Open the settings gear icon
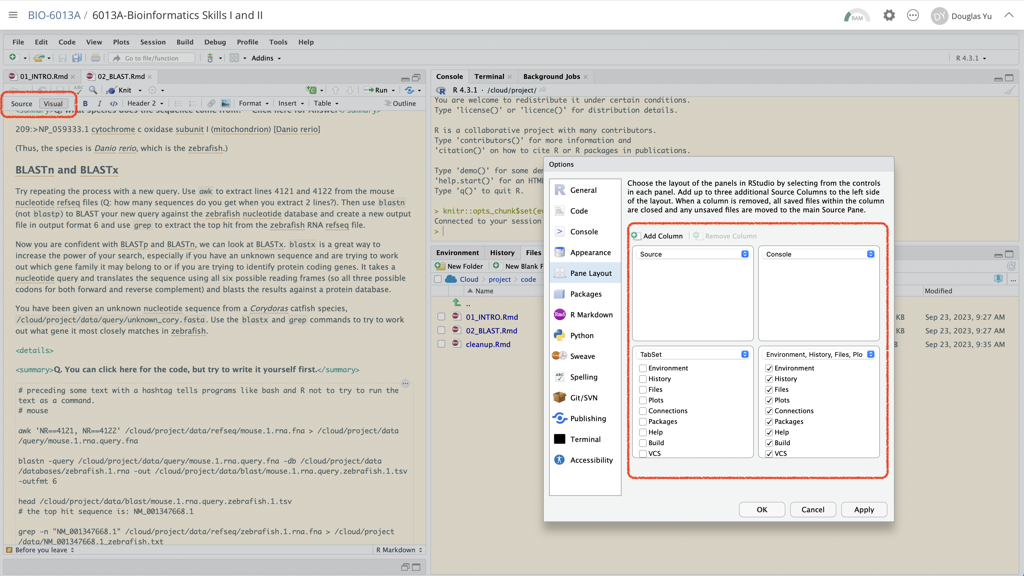This screenshot has width=1024, height=576. pyautogui.click(x=889, y=15)
